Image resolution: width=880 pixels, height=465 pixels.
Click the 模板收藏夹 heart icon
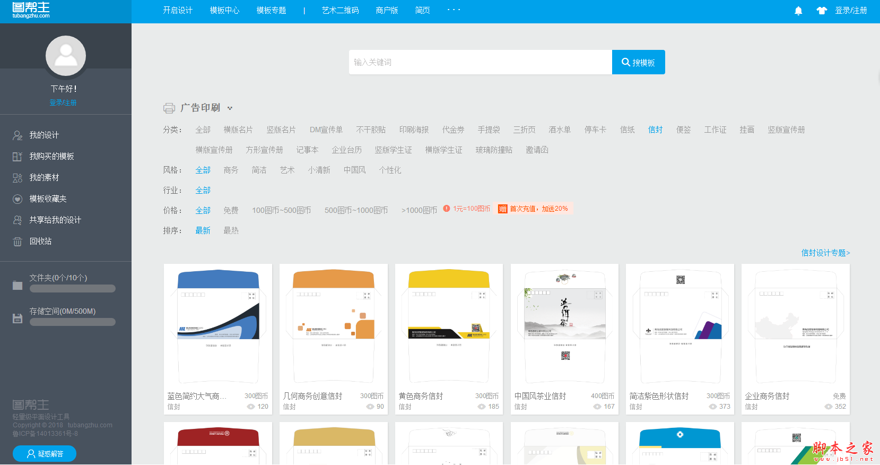coord(18,199)
